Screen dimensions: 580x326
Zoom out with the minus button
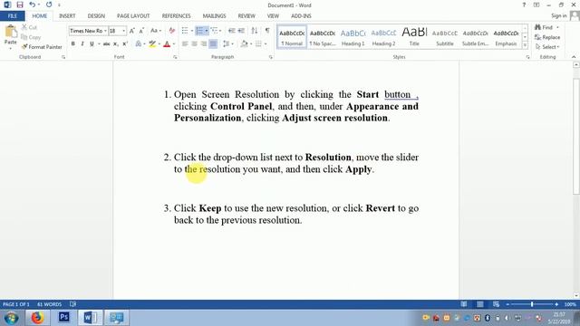(507, 304)
